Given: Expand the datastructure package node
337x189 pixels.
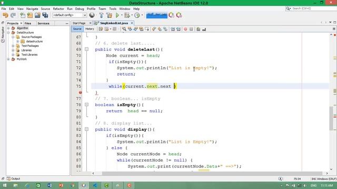Looking at the screenshot, I should [18, 41].
